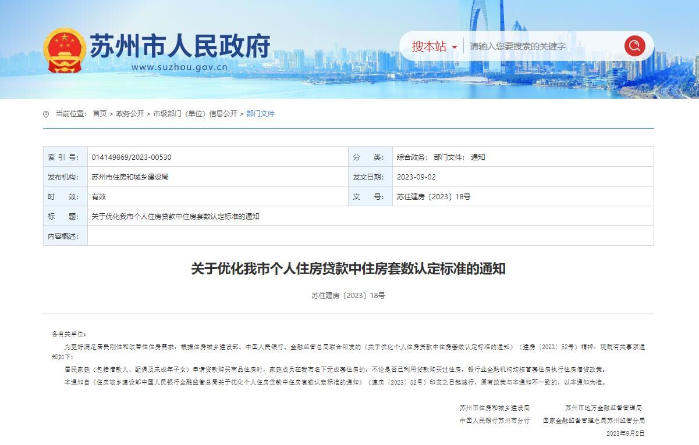Open the 搜本站 search scope dropdown
The width and height of the screenshot is (699, 445).
pyautogui.click(x=434, y=46)
